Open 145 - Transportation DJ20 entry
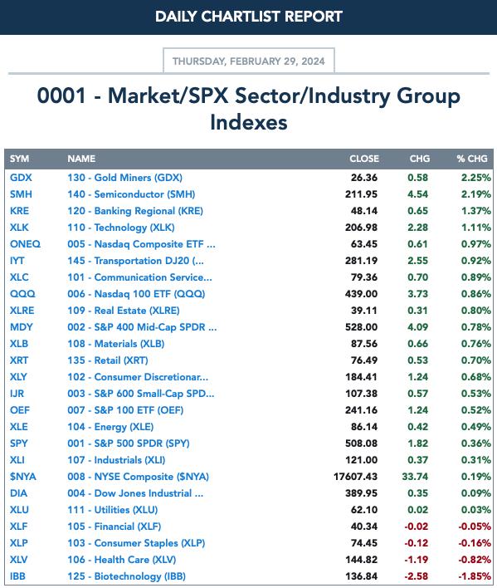Image resolution: width=497 pixels, height=588 pixels. coord(135,261)
